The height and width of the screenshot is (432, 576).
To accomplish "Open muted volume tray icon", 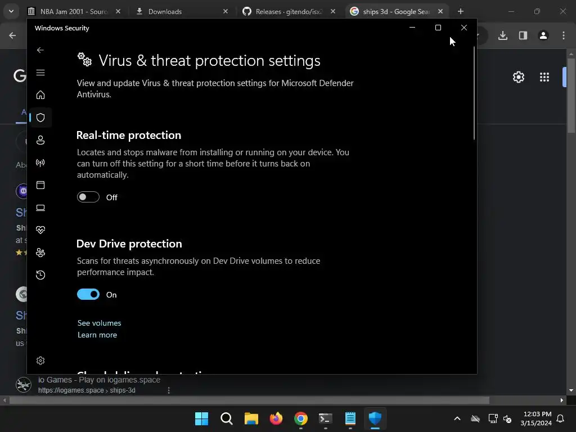I will coord(508,418).
